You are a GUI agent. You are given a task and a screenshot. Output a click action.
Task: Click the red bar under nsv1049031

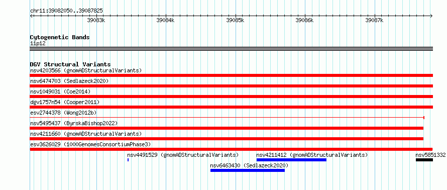click(x=232, y=97)
